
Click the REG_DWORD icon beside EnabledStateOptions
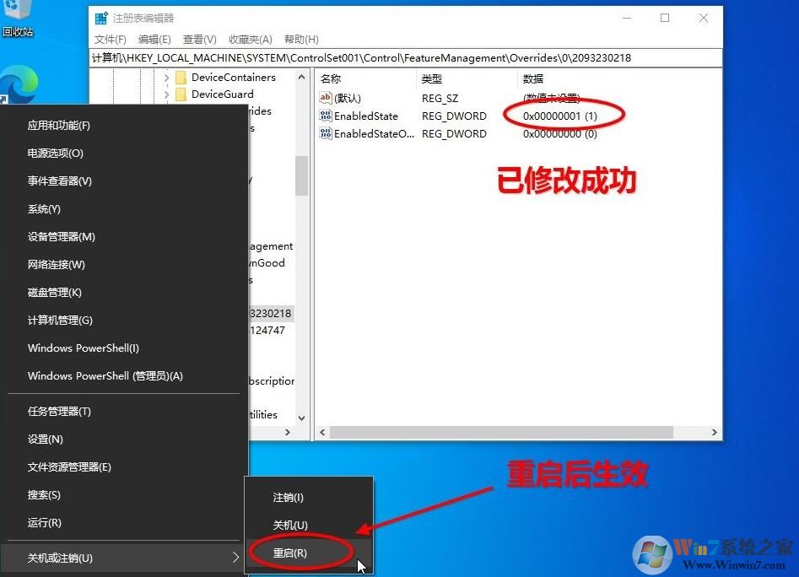(x=326, y=133)
